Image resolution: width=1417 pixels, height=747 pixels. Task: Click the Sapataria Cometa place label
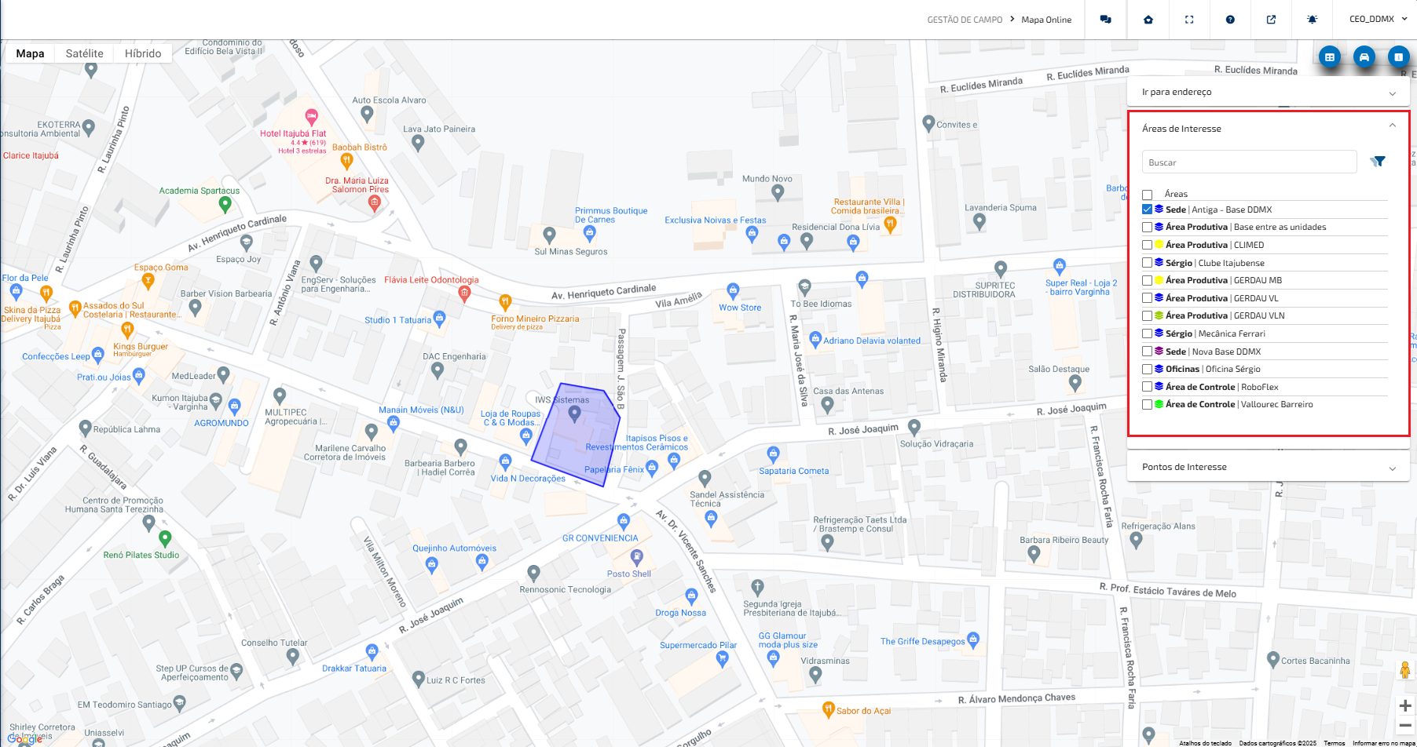click(793, 471)
